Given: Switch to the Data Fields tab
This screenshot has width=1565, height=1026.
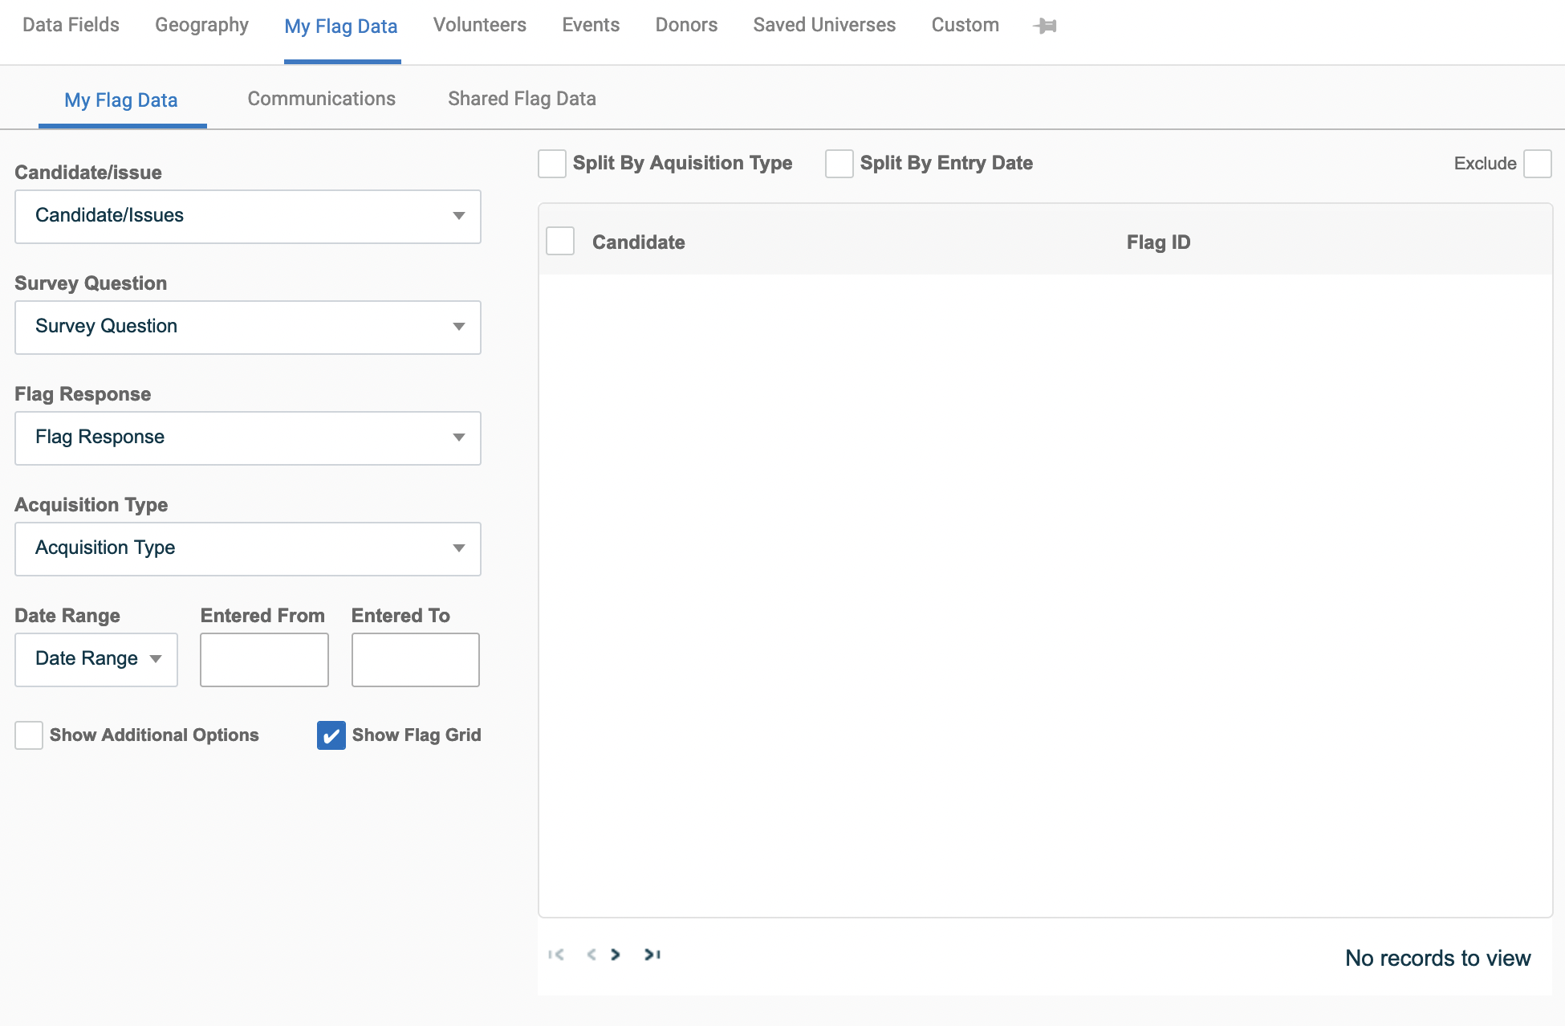Looking at the screenshot, I should pos(71,25).
